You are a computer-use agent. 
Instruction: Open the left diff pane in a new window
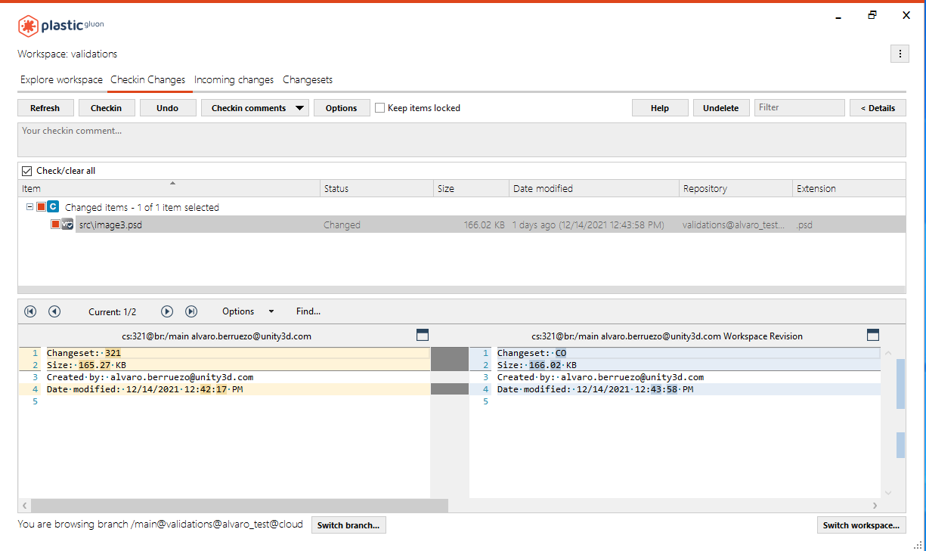(423, 334)
